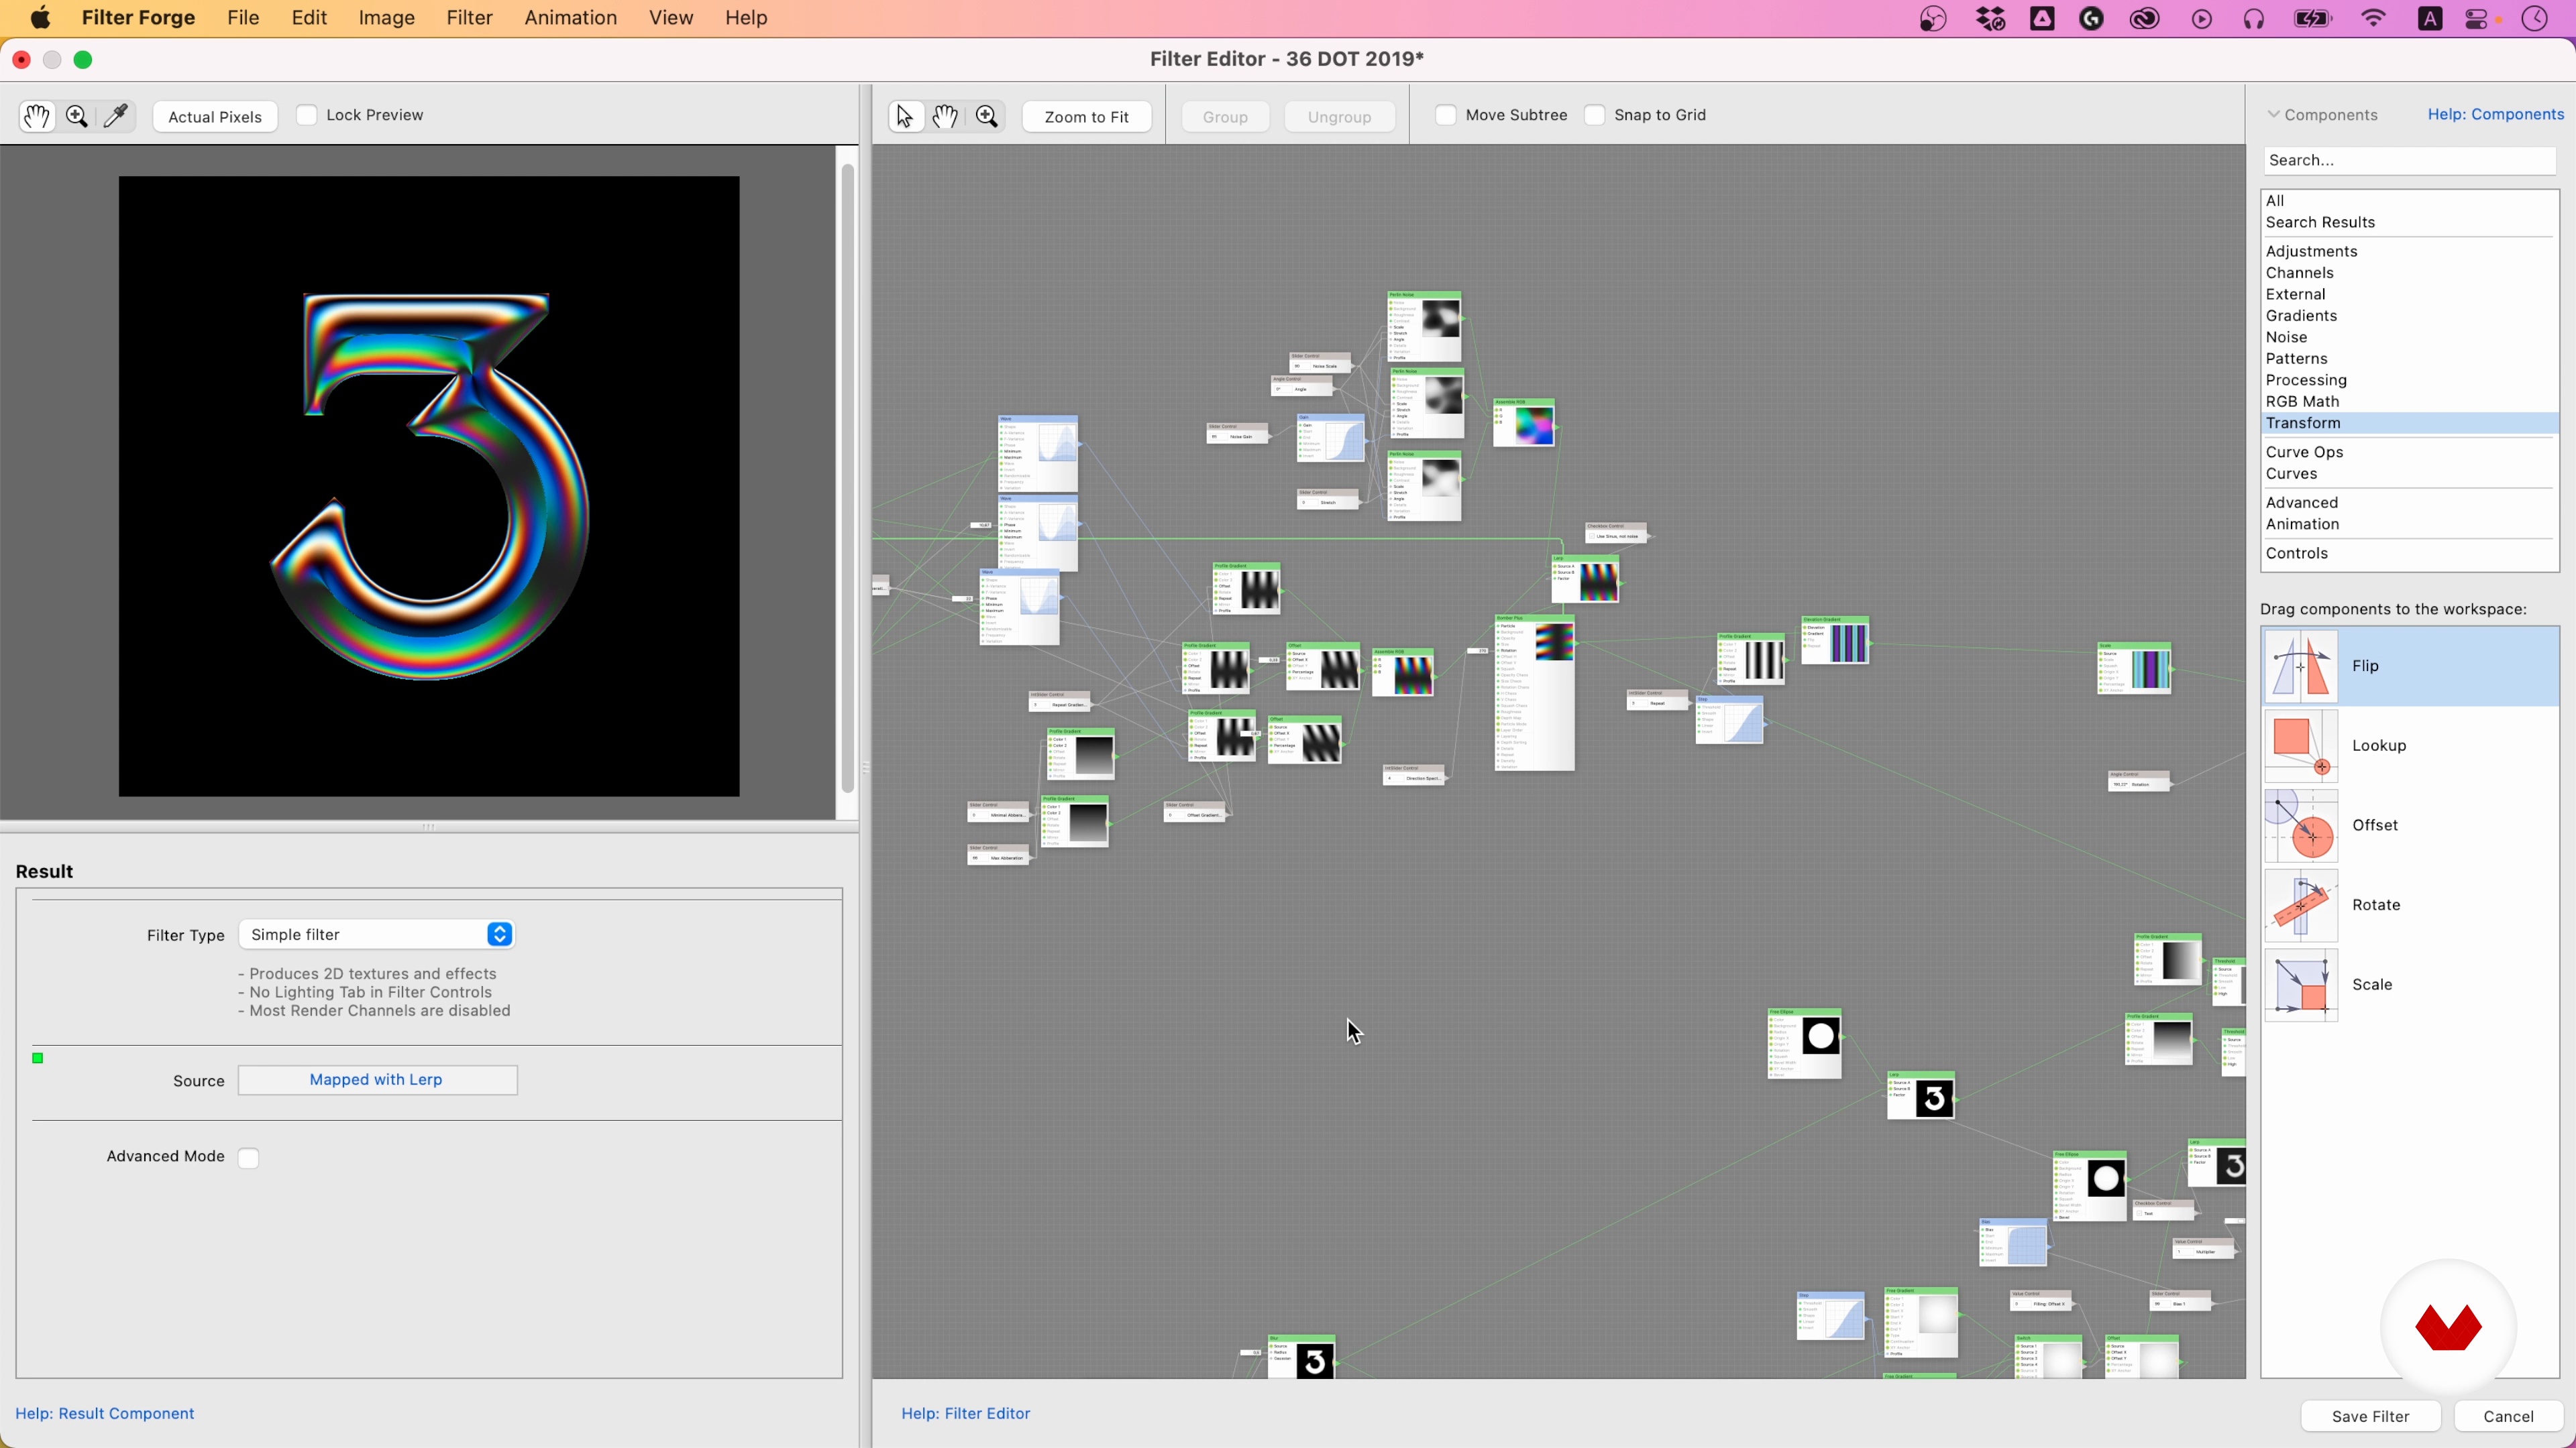Choose the workspace hand pan tool

pyautogui.click(x=945, y=116)
